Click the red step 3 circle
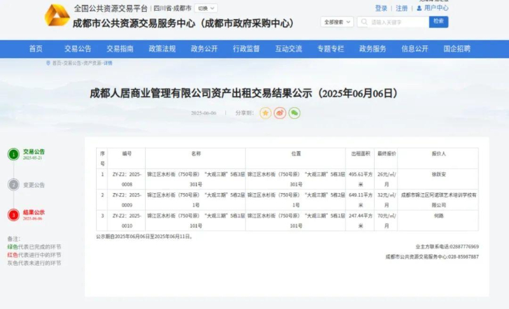The height and width of the screenshot is (309, 509). [13, 215]
